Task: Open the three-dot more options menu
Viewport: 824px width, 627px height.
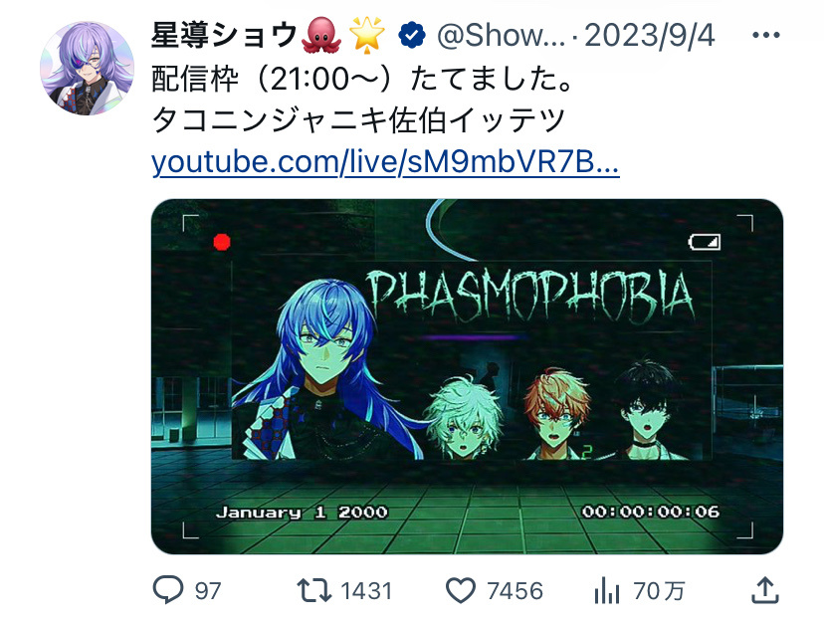Action: point(765,35)
